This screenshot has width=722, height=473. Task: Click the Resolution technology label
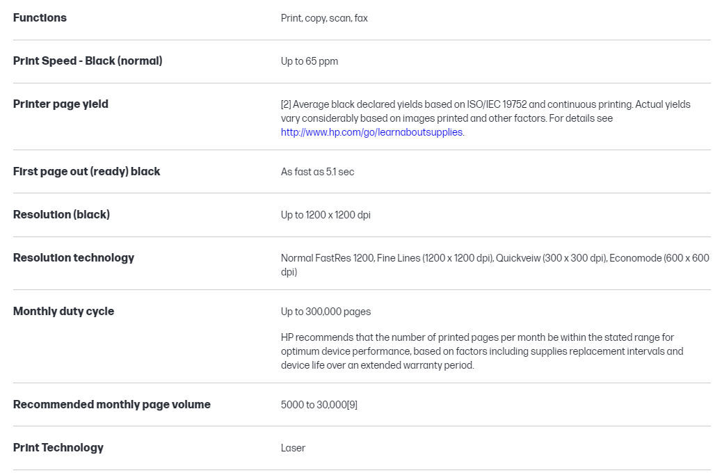(74, 258)
